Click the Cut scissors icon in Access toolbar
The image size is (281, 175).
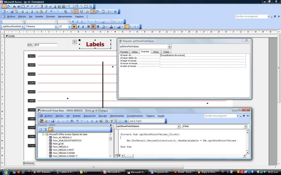(x=32, y=11)
